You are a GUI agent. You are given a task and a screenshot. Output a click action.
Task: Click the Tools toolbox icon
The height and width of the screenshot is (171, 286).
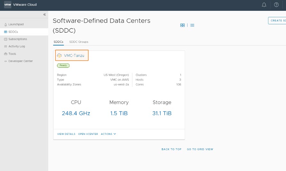[5, 54]
